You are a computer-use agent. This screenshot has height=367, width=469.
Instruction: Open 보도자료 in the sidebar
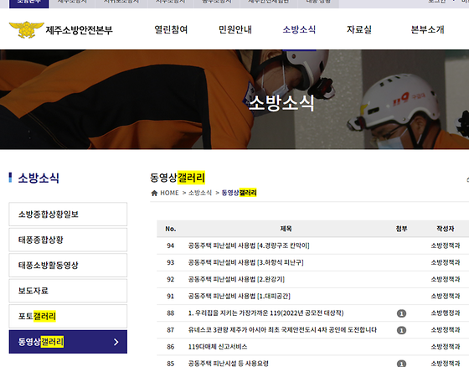[x=68, y=291]
